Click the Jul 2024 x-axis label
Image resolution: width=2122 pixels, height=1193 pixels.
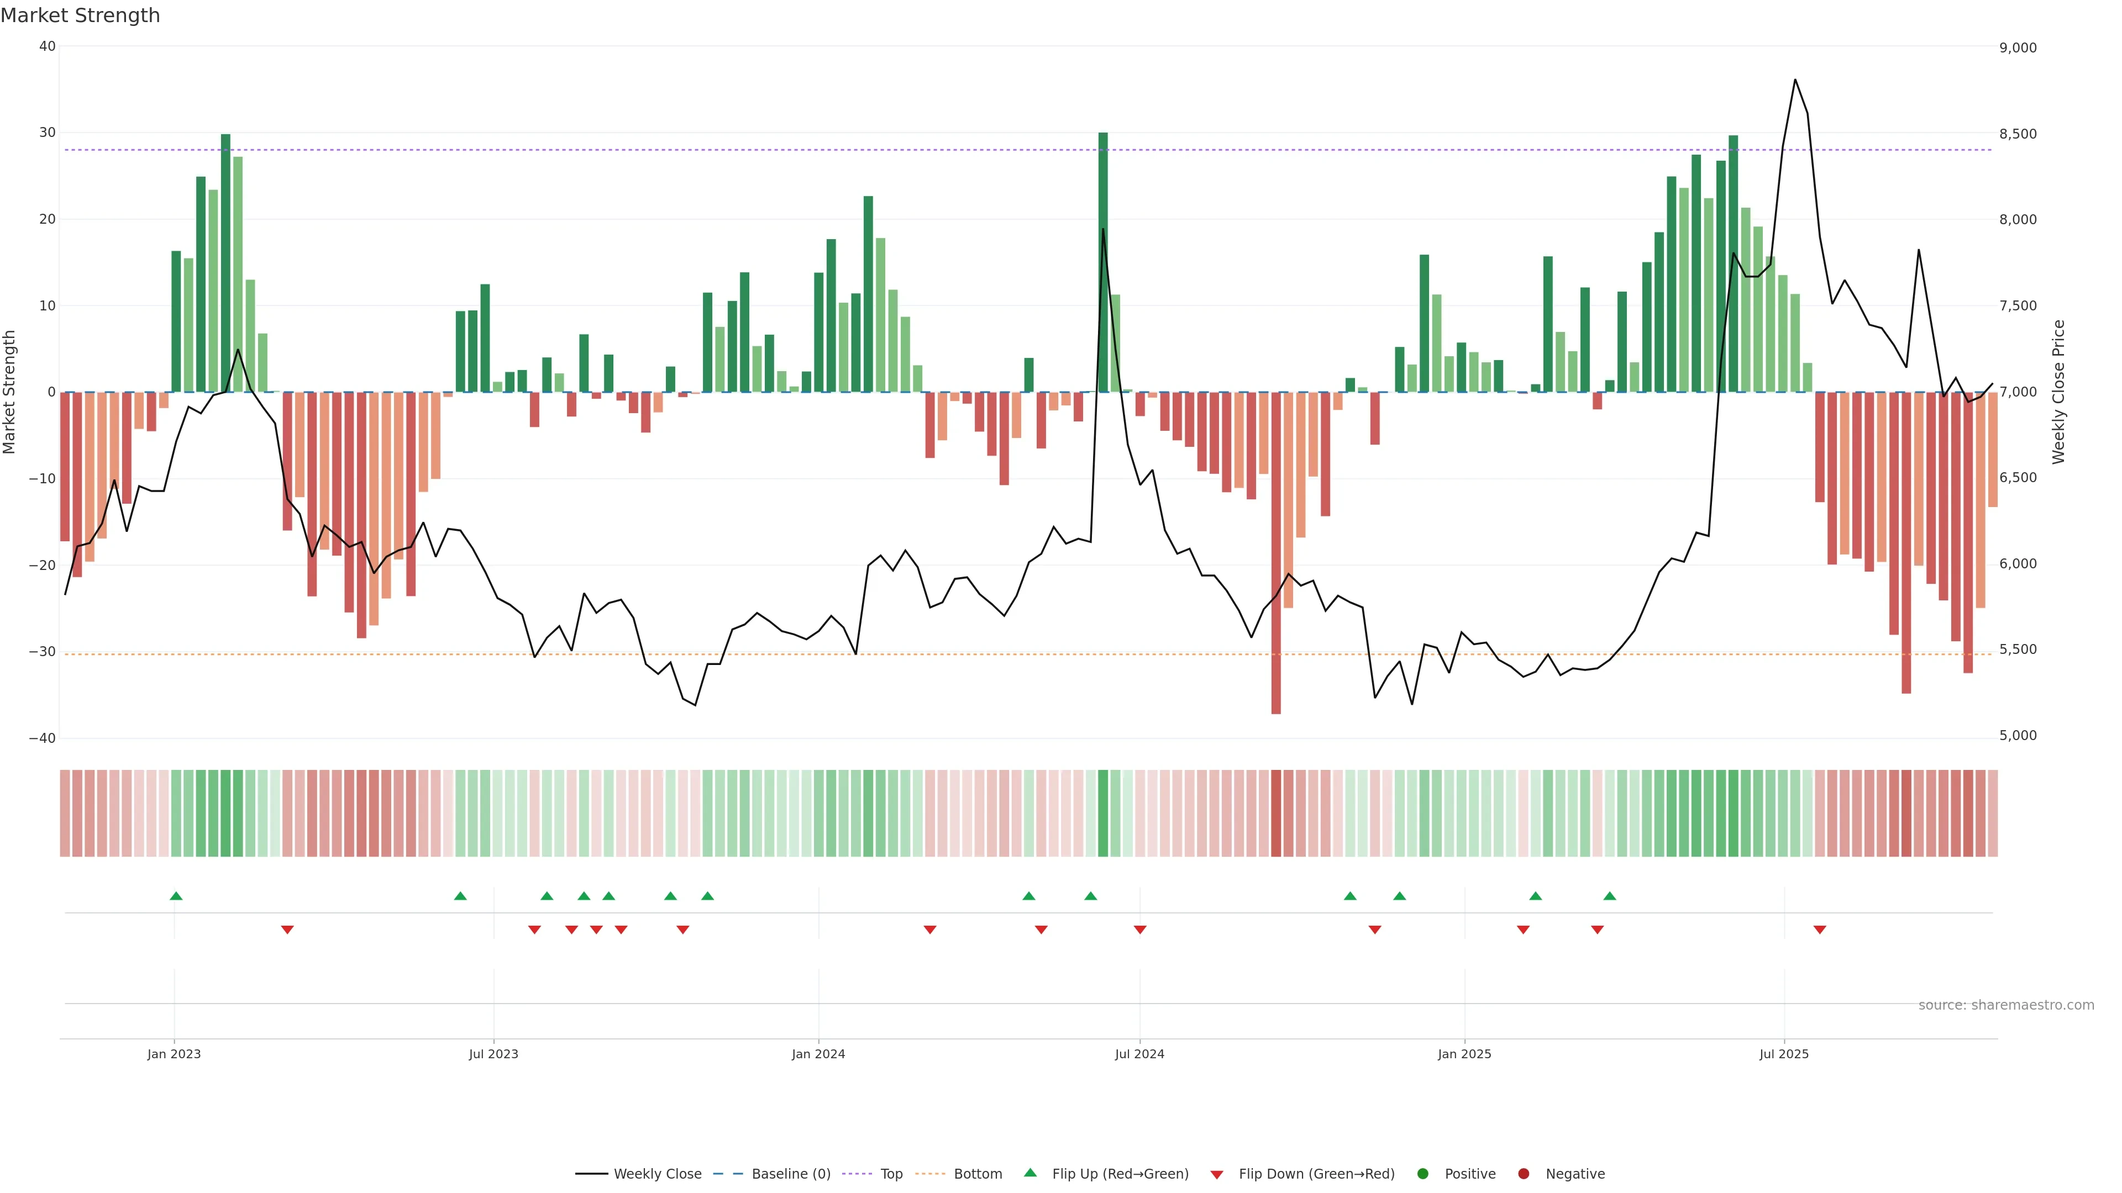[x=1139, y=1054]
